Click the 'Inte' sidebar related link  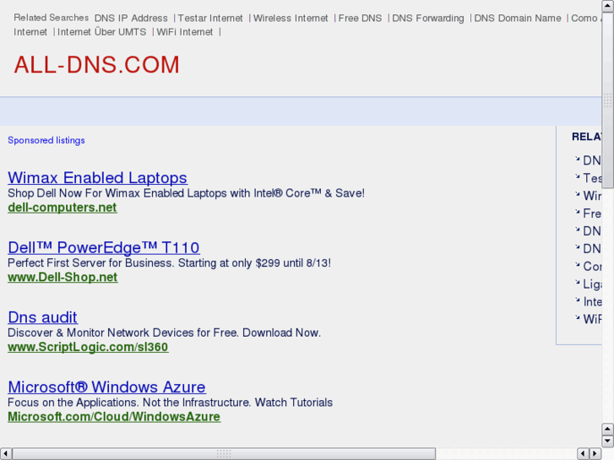tap(592, 302)
